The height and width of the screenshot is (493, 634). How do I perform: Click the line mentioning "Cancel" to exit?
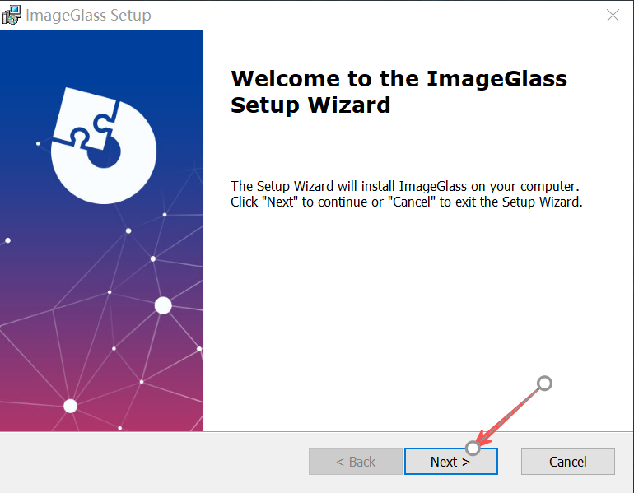coord(407,202)
